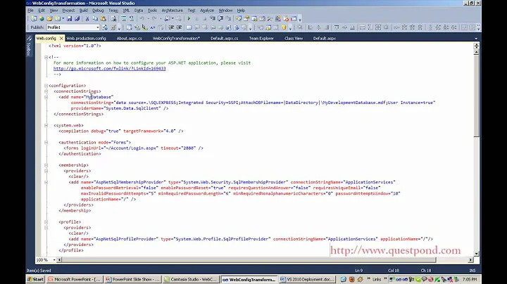The height and width of the screenshot is (284, 507).
Task: Switch to the Team Explorer tab
Action: [x=261, y=39]
